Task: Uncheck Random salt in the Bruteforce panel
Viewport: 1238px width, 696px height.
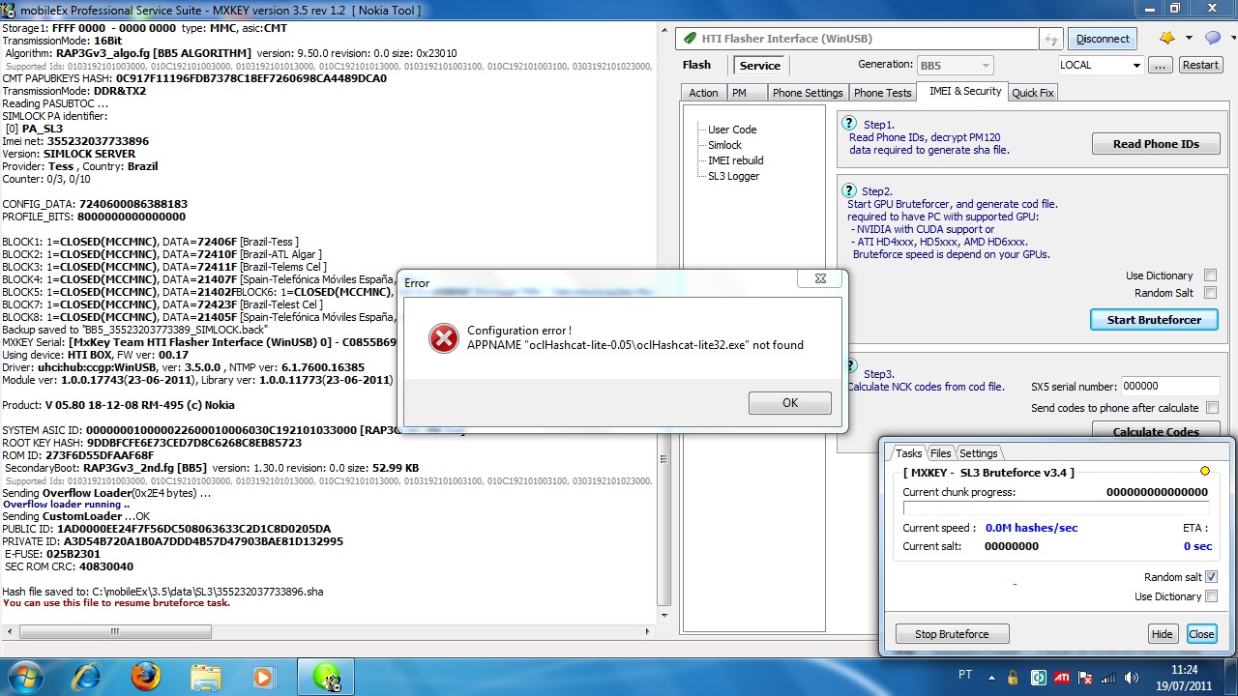Action: (x=1211, y=577)
